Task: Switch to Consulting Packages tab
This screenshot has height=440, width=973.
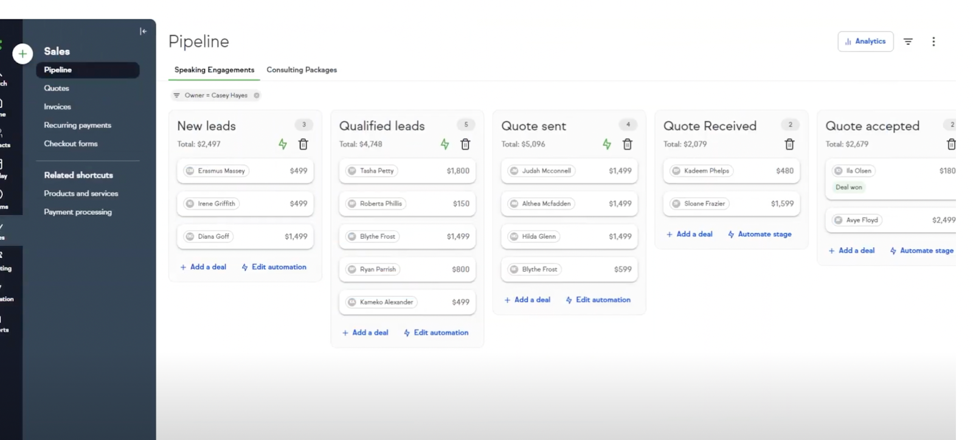Action: click(302, 70)
